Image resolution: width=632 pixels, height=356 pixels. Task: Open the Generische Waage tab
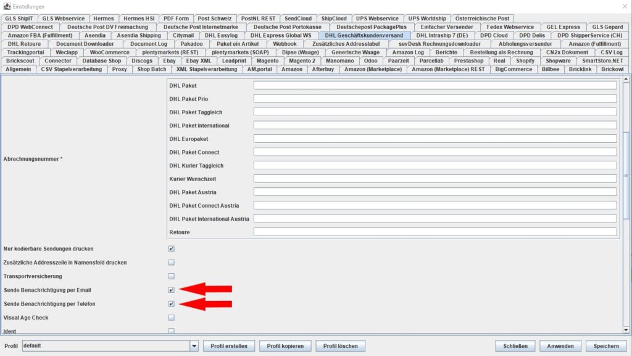[355, 52]
